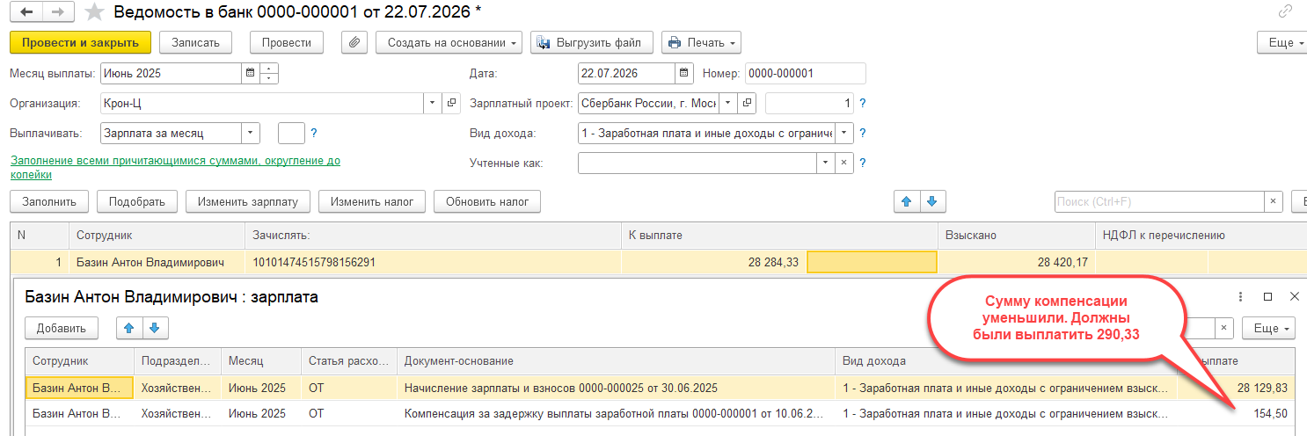Move main table row up
Image resolution: width=1307 pixels, height=436 pixels.
click(x=906, y=202)
